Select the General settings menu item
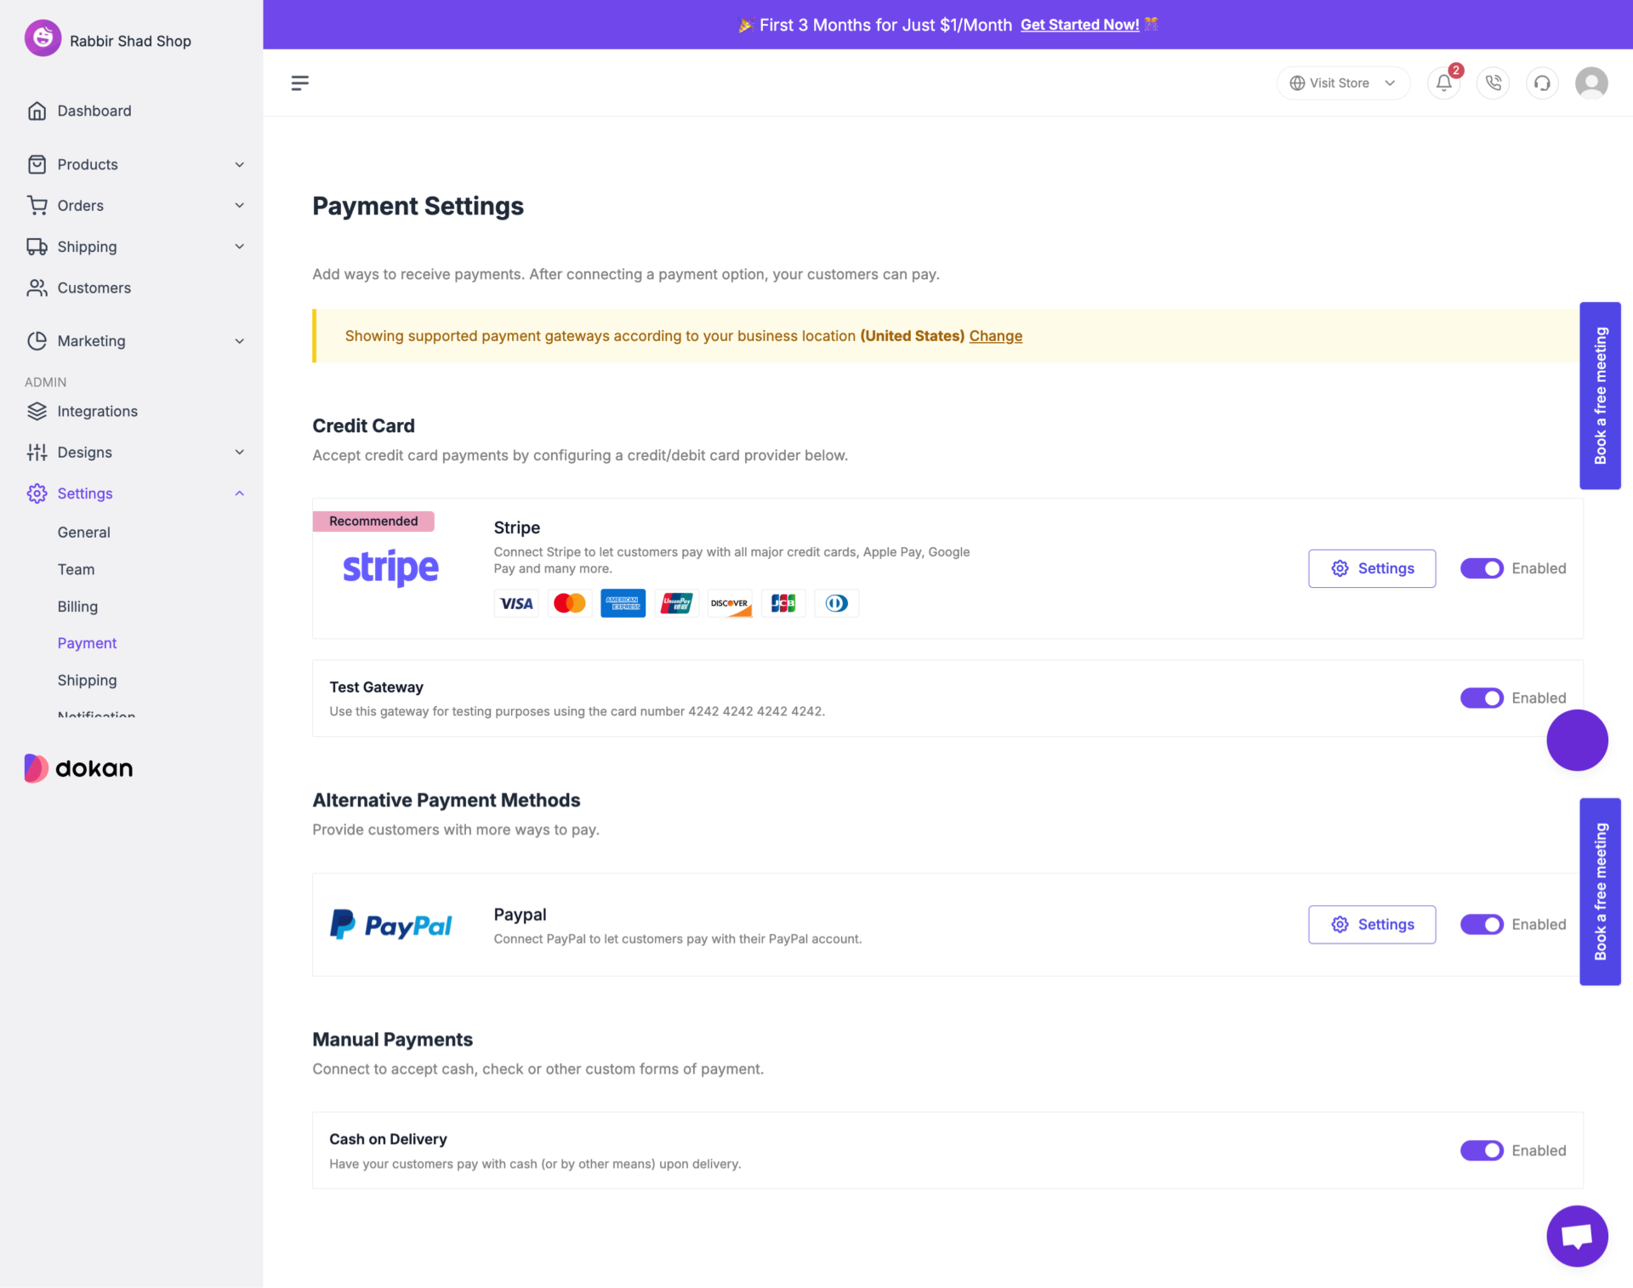 pyautogui.click(x=83, y=532)
